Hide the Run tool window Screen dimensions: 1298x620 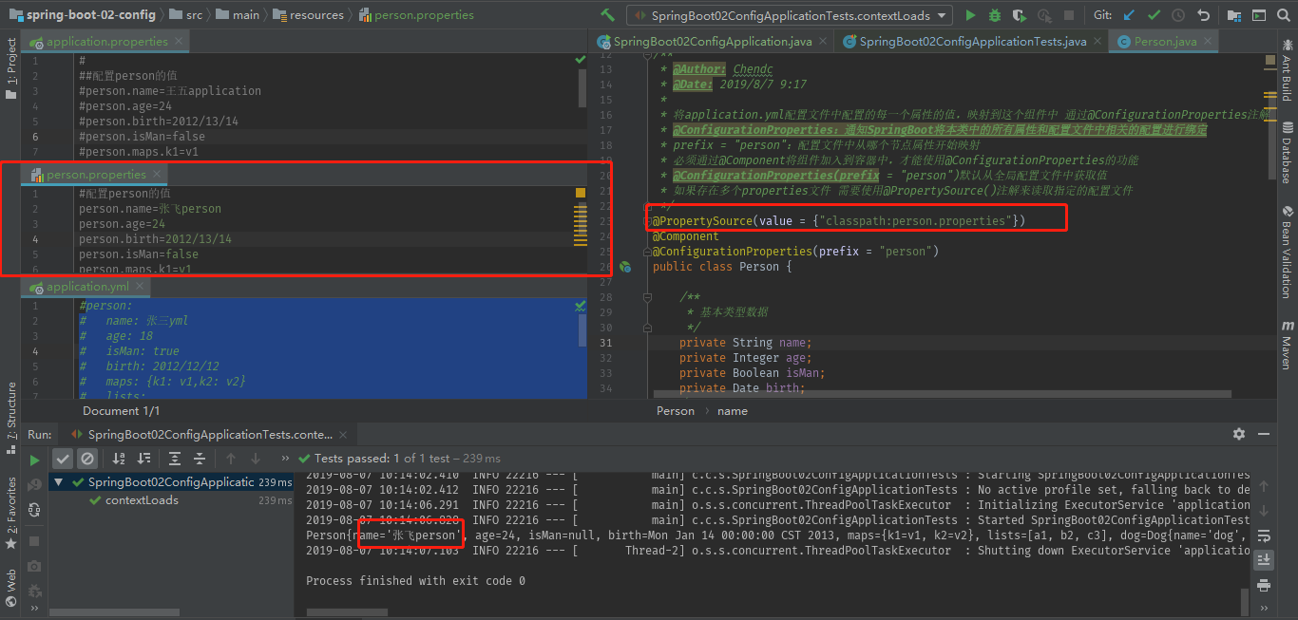[1264, 434]
